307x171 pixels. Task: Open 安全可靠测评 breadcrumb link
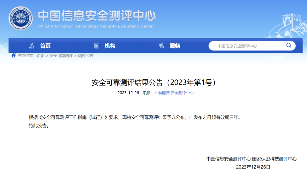coord(61,56)
